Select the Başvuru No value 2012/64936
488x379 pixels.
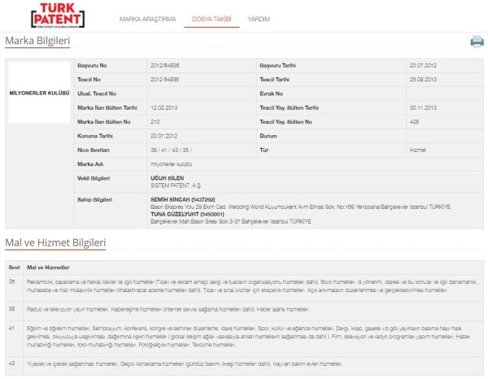click(167, 64)
